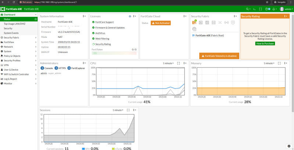Click the FortiExplorer administrators badge
The height and width of the screenshot is (150, 294).
tap(76, 68)
